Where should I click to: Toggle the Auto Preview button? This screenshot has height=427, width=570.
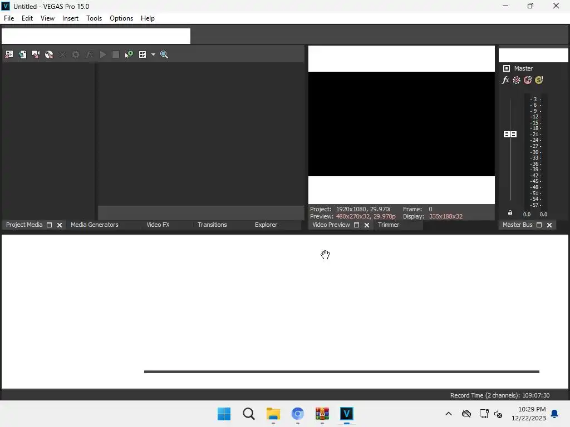click(129, 54)
